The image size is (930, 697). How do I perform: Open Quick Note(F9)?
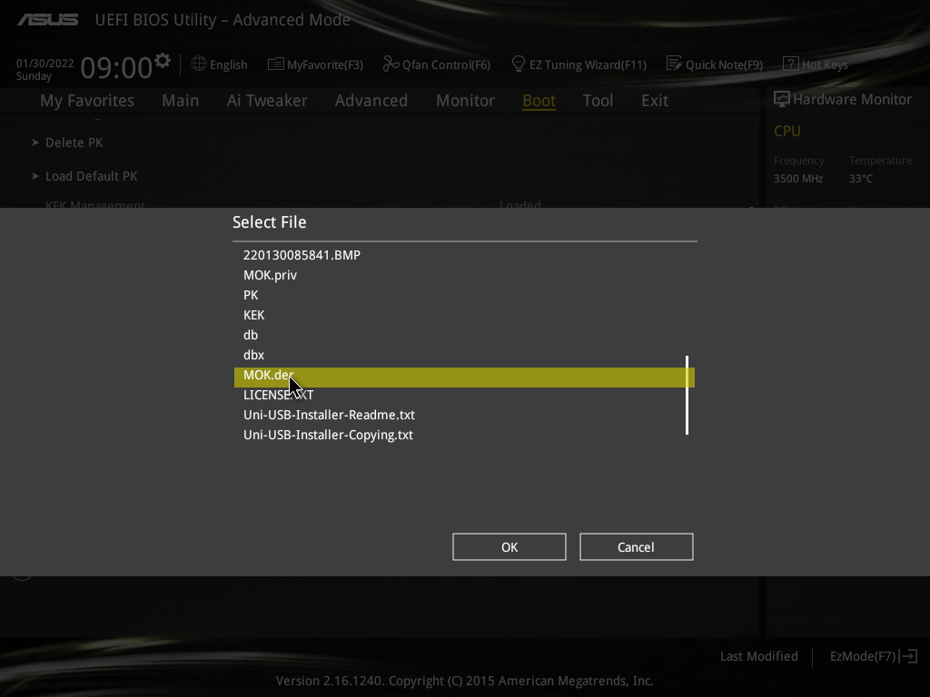724,64
